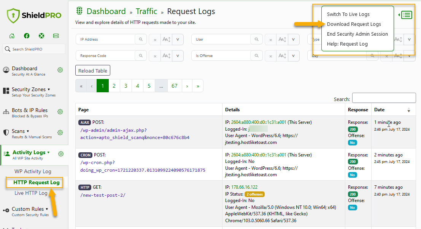The image size is (421, 229).
Task: Toggle the Is Offense filter case option
Action: (282, 55)
